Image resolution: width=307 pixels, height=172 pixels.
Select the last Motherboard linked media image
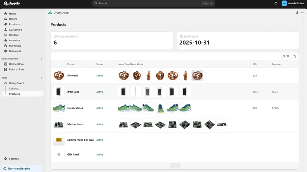point(222,124)
